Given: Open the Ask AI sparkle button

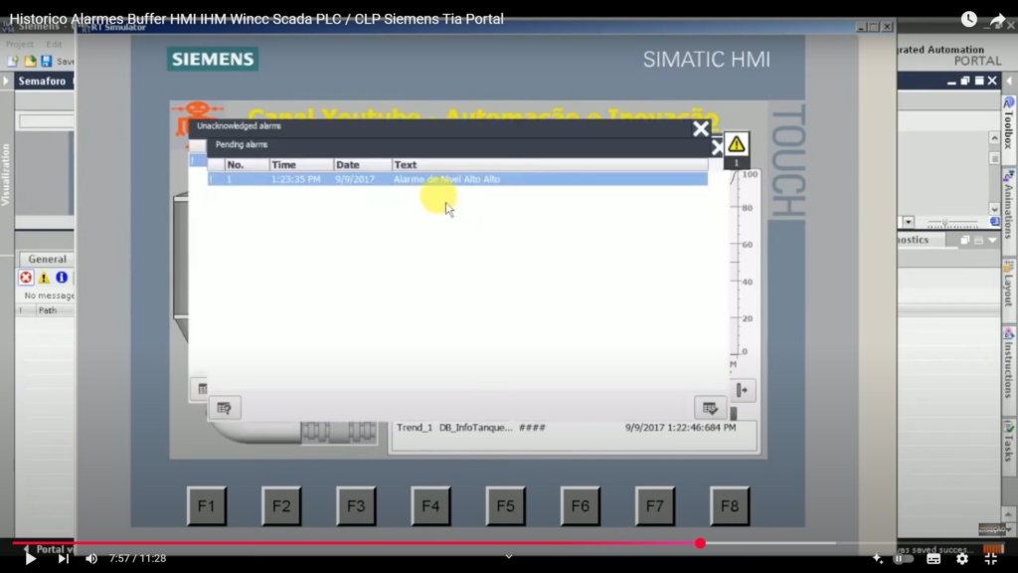Looking at the screenshot, I should pos(878,559).
